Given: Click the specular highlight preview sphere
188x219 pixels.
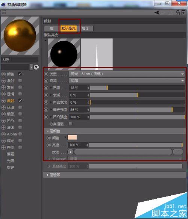Looking at the screenshot, I should (x=64, y=54).
